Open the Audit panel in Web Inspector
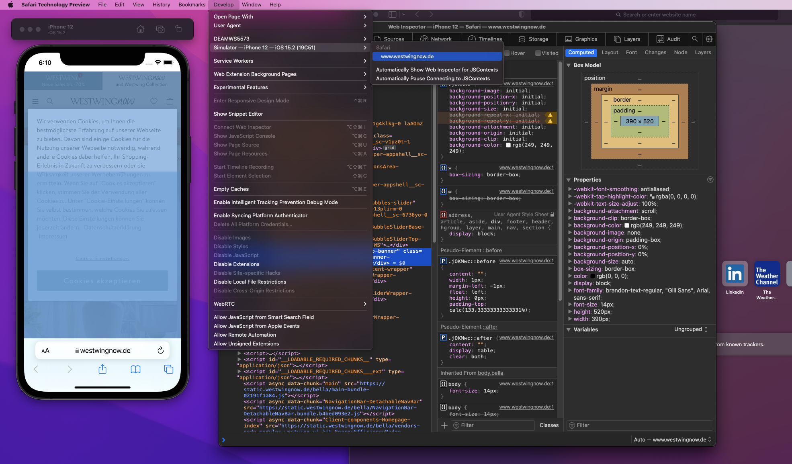 [x=668, y=39]
